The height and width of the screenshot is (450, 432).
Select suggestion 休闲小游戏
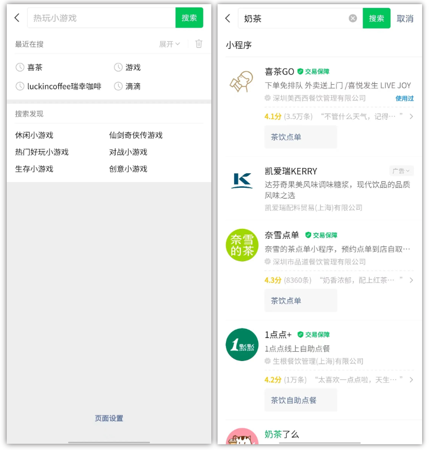coord(34,135)
